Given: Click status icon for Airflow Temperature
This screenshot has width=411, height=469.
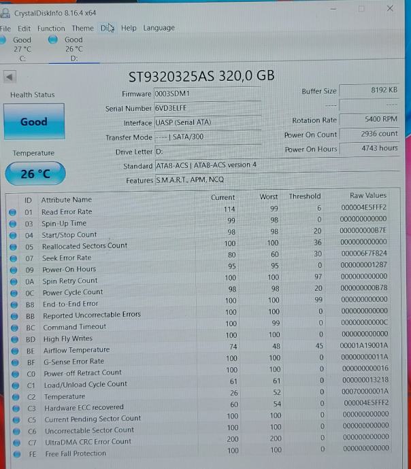Looking at the screenshot, I should [15, 351].
